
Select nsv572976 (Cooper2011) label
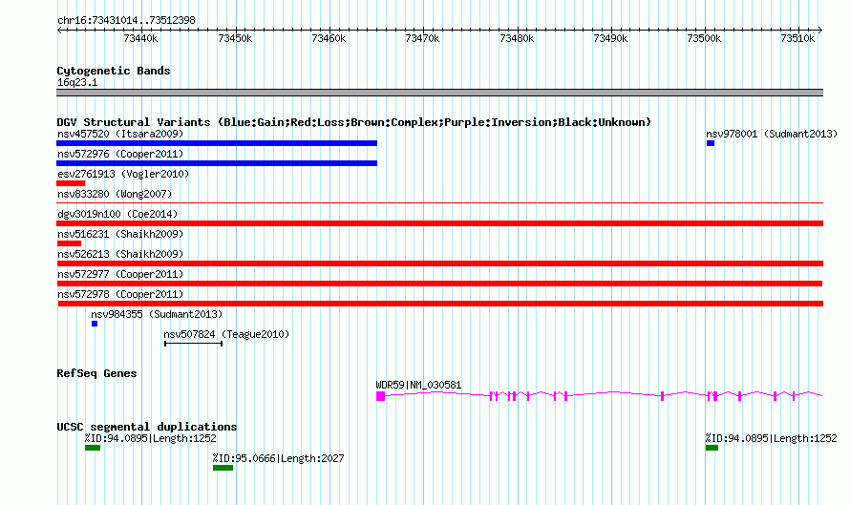pyautogui.click(x=120, y=154)
